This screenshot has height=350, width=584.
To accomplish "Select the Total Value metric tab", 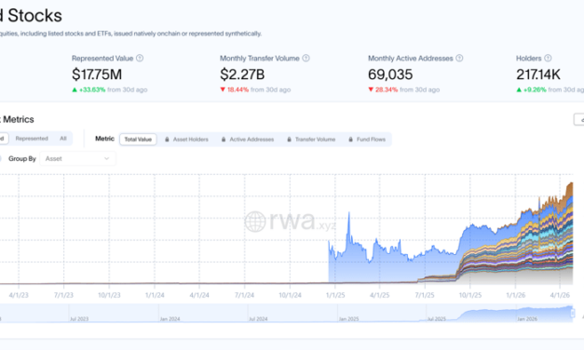I will (x=138, y=140).
